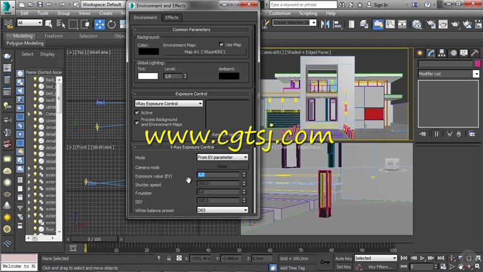The image size is (483, 272).
Task: Switch to the Effects tab in dialog
Action: pos(171,18)
